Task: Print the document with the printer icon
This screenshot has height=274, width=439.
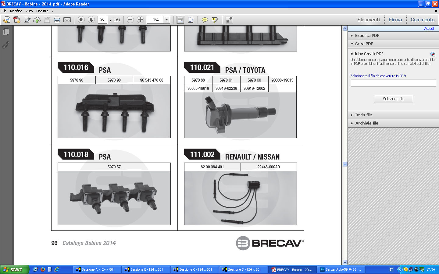Action: pyautogui.click(x=57, y=20)
